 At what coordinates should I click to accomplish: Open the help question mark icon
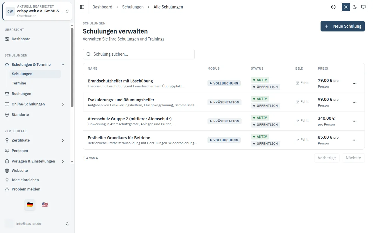click(x=333, y=7)
